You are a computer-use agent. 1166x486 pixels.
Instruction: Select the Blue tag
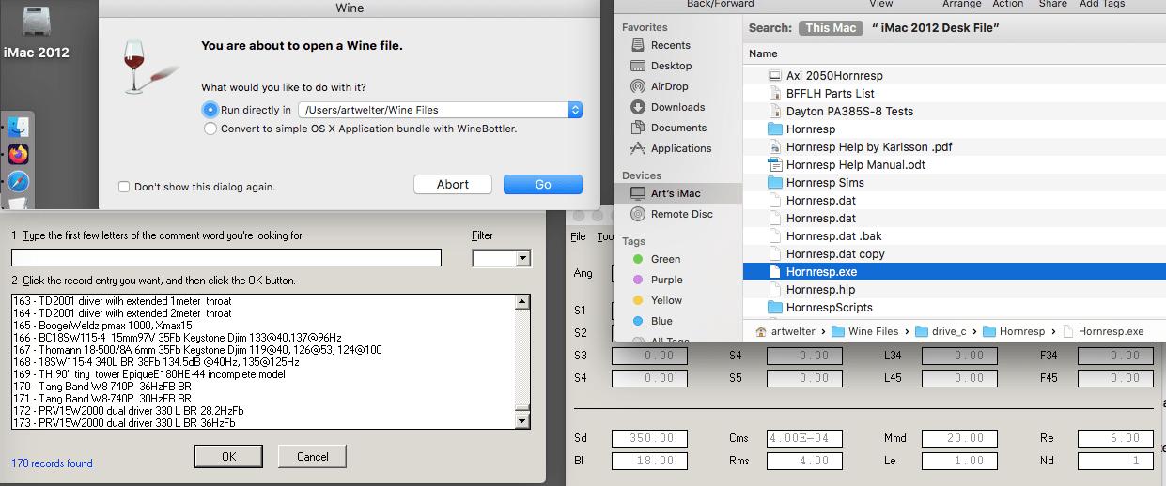[661, 321]
